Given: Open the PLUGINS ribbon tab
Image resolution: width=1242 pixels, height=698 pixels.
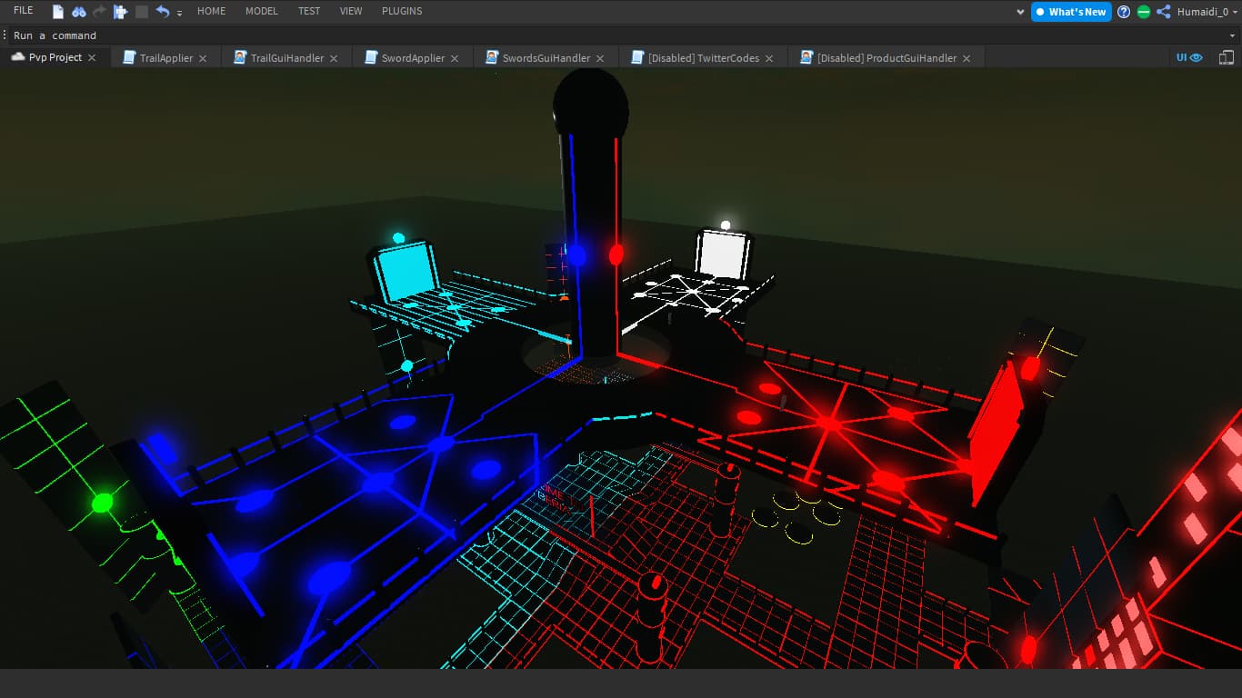Looking at the screenshot, I should point(401,11).
